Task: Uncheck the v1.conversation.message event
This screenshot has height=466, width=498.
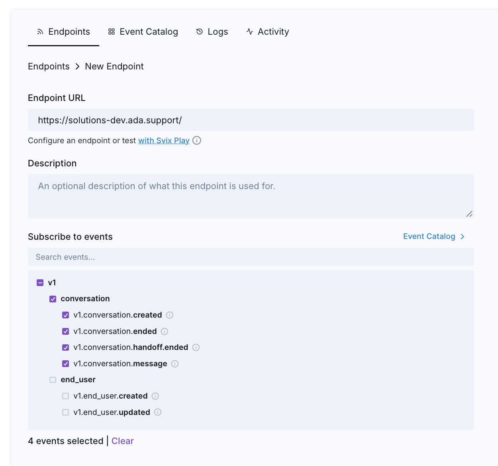Action: [x=65, y=363]
